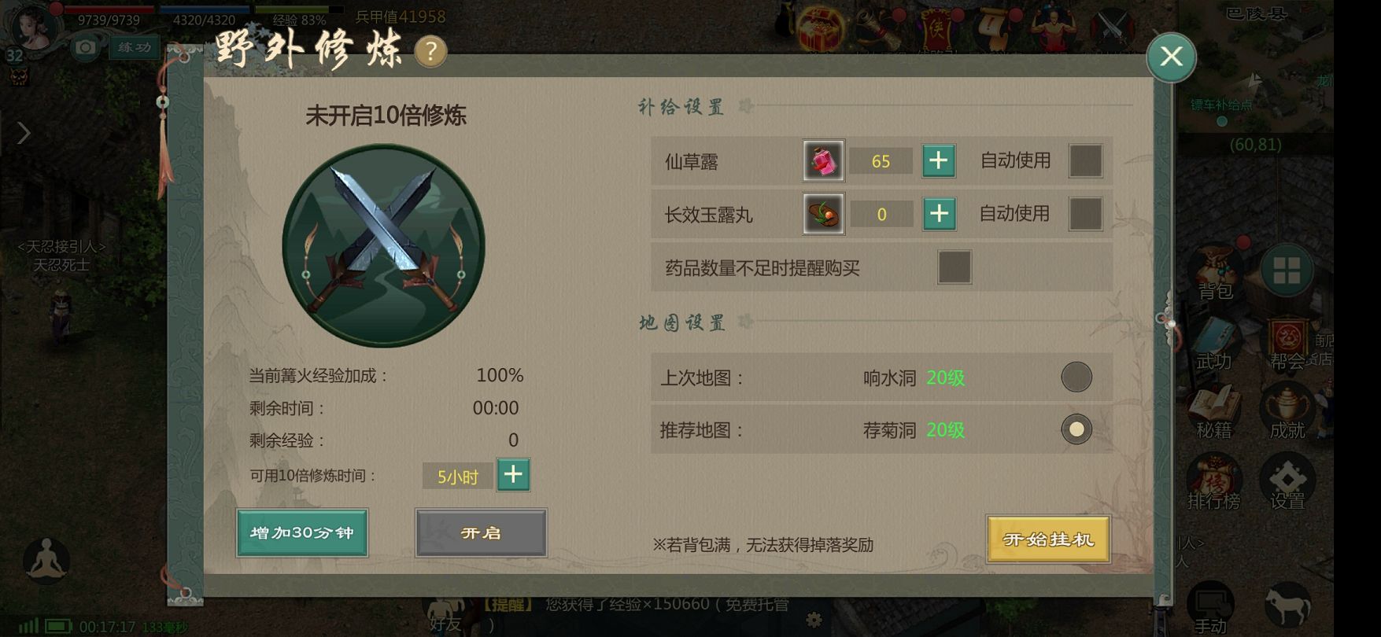Add more 仙草露 with plus button
Viewport: 1381px width, 637px height.
point(939,160)
